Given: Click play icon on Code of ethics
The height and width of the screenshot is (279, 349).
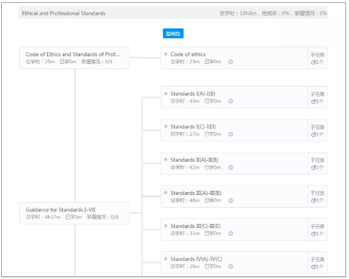Looking at the screenshot, I should [x=231, y=61].
